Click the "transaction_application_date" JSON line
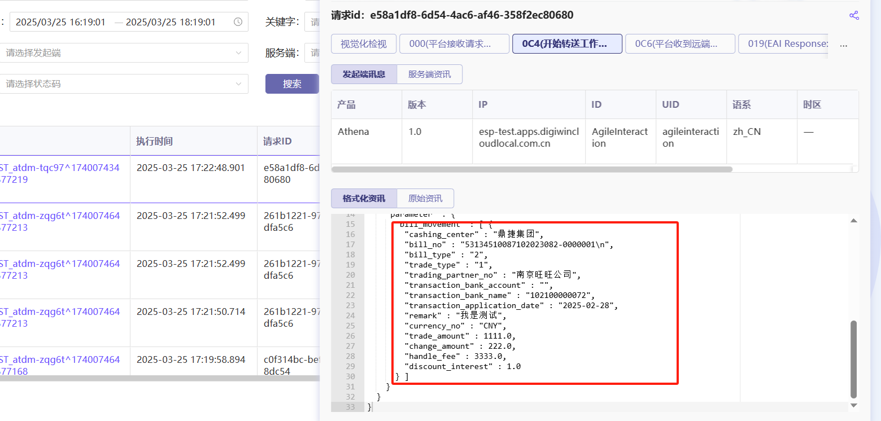This screenshot has height=421, width=881. click(511, 305)
